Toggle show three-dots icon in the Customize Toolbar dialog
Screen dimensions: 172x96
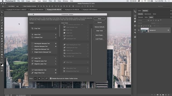pyautogui.click(x=35, y=78)
